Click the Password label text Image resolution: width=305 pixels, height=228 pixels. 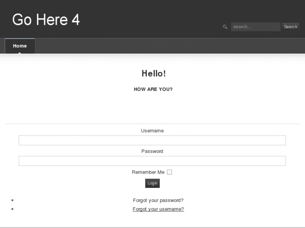[152, 151]
